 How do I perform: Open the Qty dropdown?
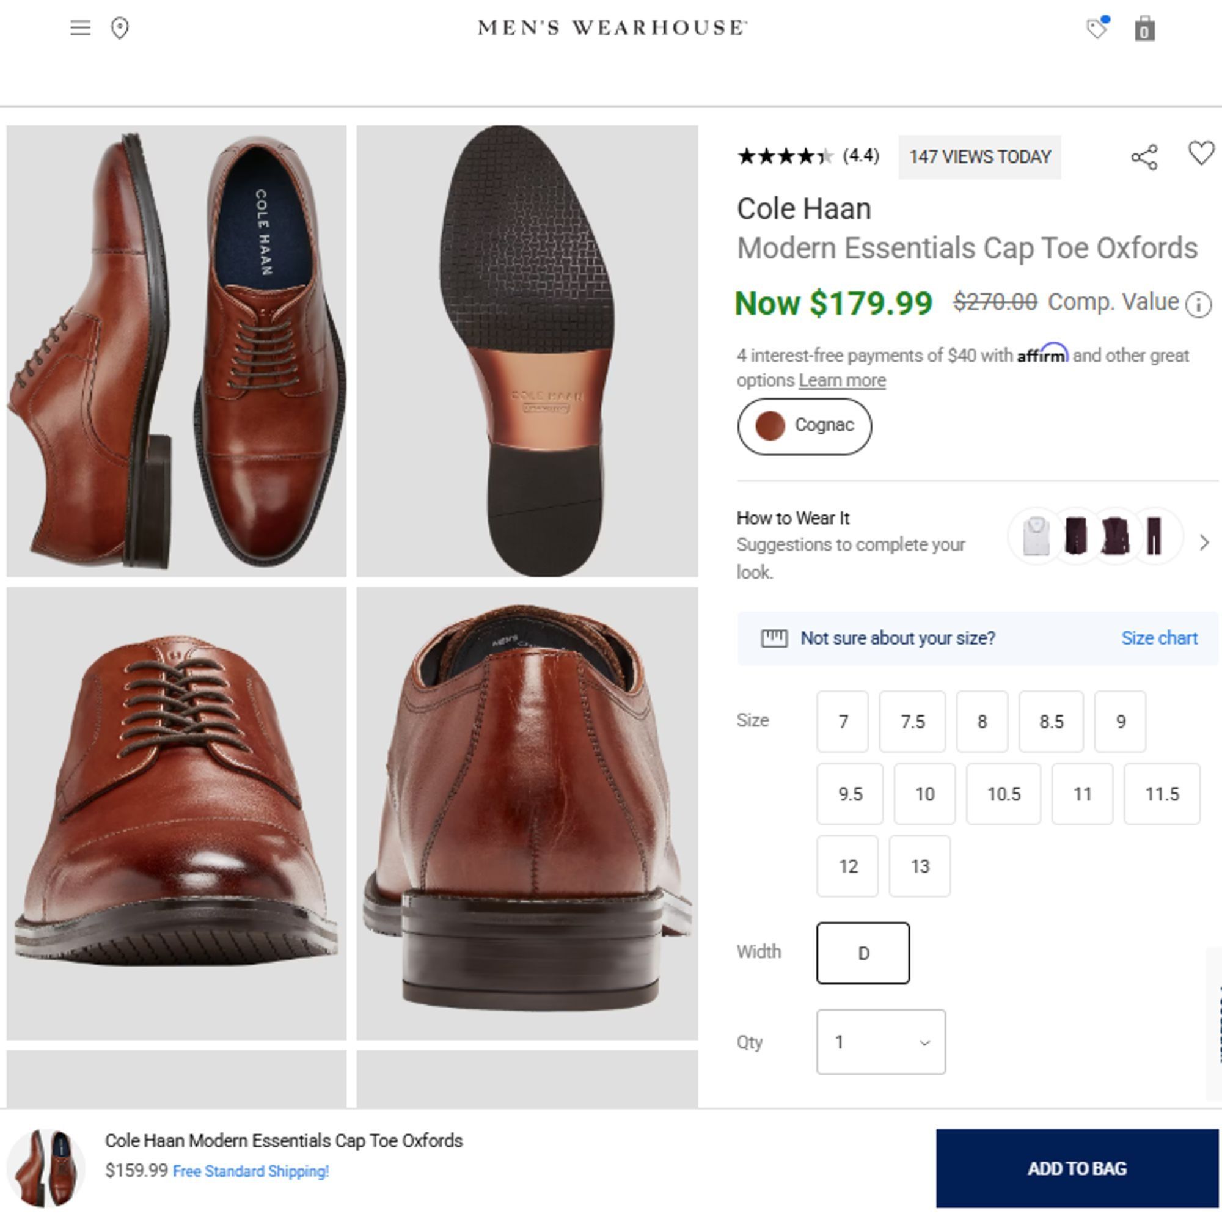click(x=881, y=1042)
